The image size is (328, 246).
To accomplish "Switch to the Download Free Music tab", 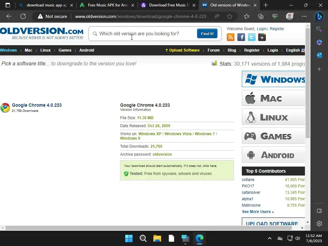I will [169, 5].
